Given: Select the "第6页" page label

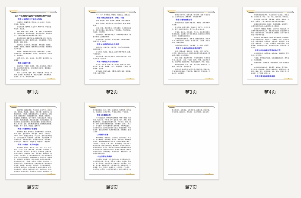Looking at the screenshot, I should [x=112, y=187].
